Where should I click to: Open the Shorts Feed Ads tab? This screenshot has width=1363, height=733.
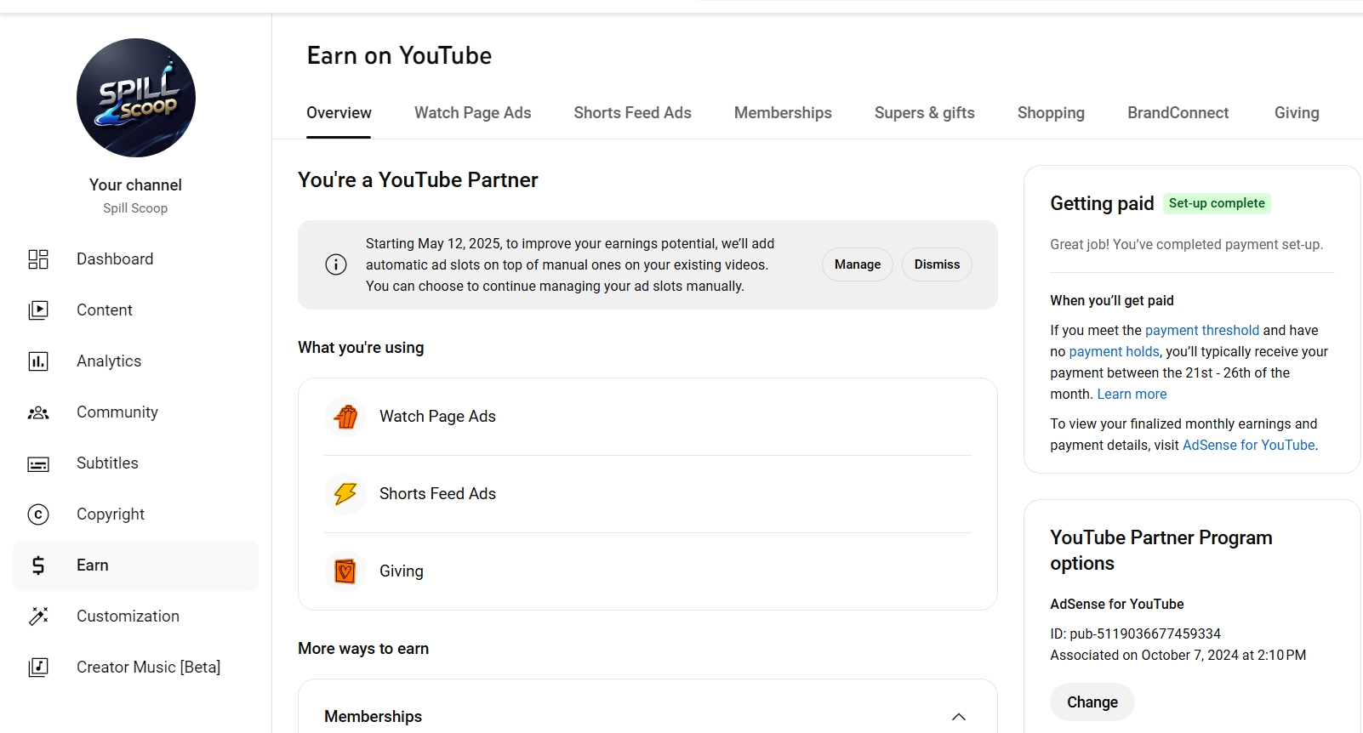632,113
